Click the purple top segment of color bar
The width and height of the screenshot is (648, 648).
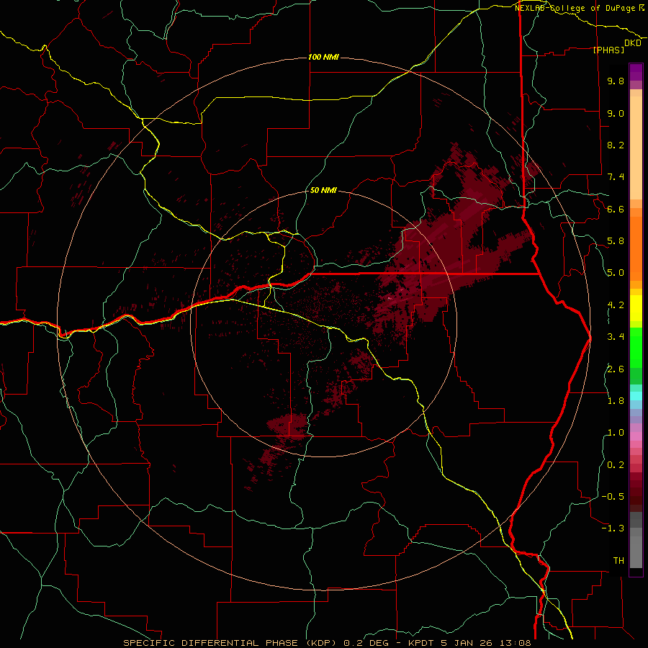(636, 72)
